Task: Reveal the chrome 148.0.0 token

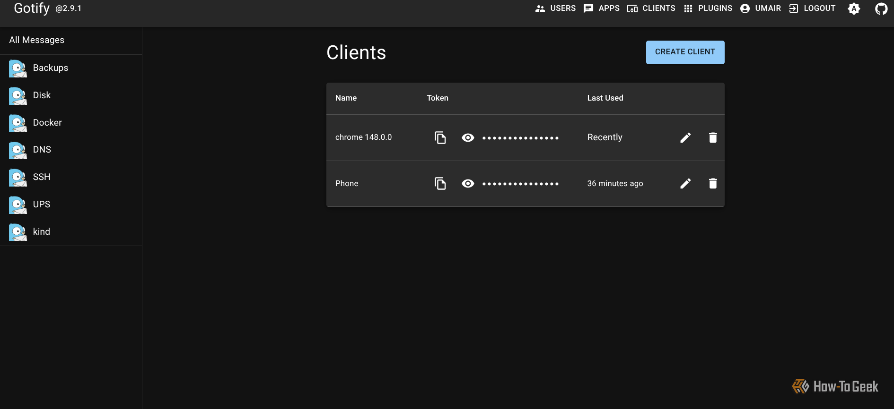Action: coord(468,137)
